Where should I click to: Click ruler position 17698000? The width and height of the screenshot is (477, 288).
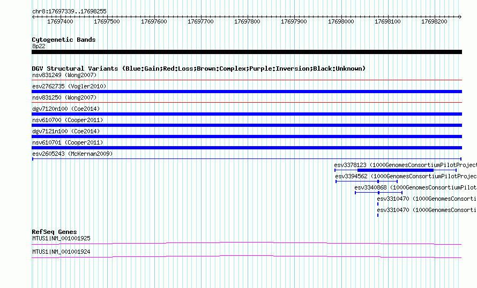(341, 21)
